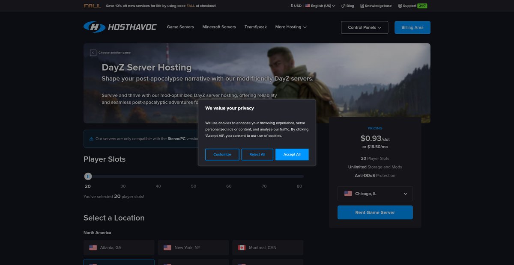Select the 80 mark on the slots slider
Image resolution: width=514 pixels, height=265 pixels.
tap(299, 186)
